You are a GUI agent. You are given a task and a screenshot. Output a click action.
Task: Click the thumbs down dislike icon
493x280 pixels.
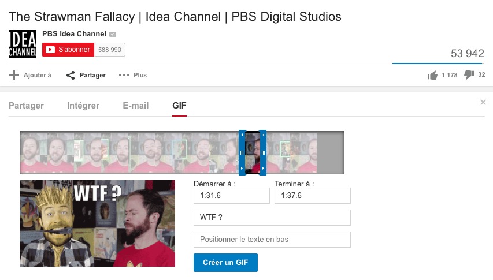tap(469, 74)
